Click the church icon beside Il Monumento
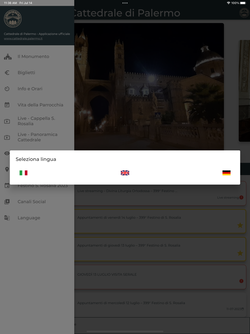Viewport: 250px width, 334px height. pos(8,57)
